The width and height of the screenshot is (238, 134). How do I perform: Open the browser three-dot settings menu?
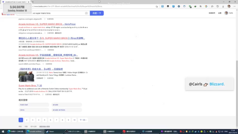[234, 6]
